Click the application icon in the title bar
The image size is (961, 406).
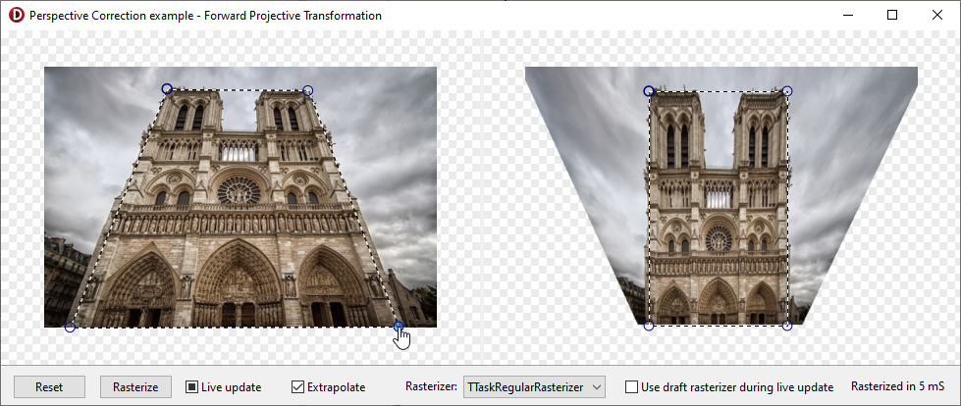coord(17,16)
